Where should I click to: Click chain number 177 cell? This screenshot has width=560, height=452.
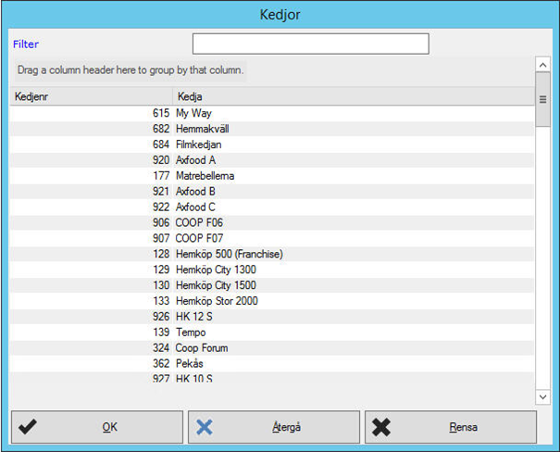[x=91, y=176]
